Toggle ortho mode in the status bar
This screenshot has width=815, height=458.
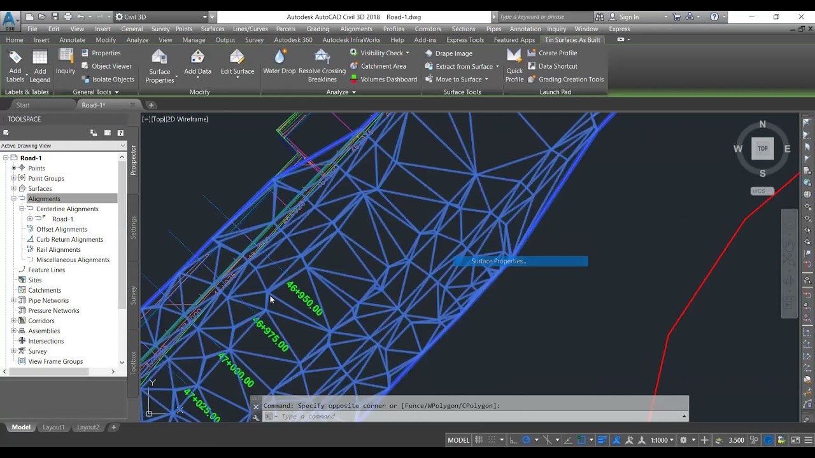pos(513,440)
